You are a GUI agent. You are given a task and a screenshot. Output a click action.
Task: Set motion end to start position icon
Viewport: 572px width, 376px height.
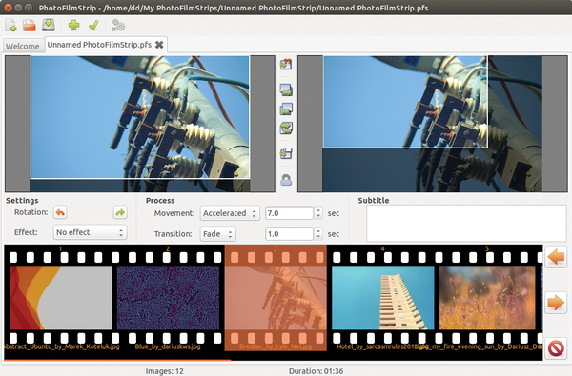286,109
